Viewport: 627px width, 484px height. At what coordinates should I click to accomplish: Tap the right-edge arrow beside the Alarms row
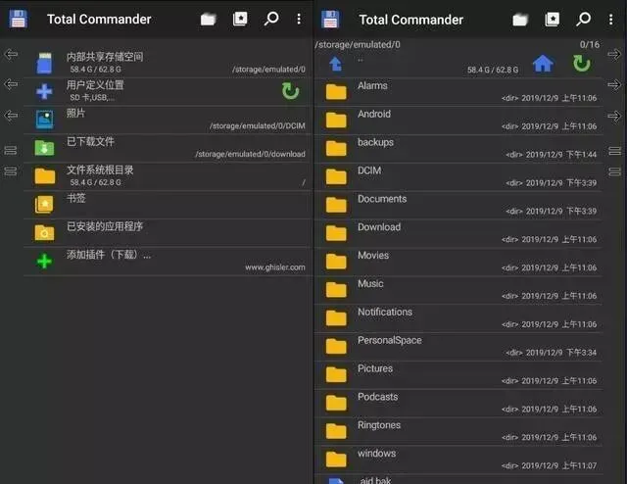click(614, 84)
